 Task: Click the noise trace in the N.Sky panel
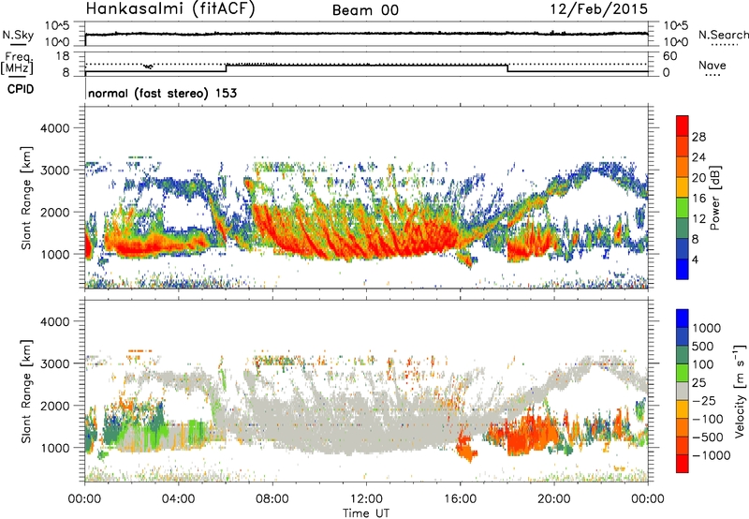(366, 34)
